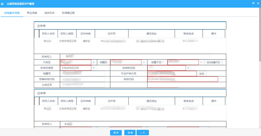Image resolution: width=261 pixels, height=136 pixels.
Task: Save the form with 保存
Action: (116, 132)
